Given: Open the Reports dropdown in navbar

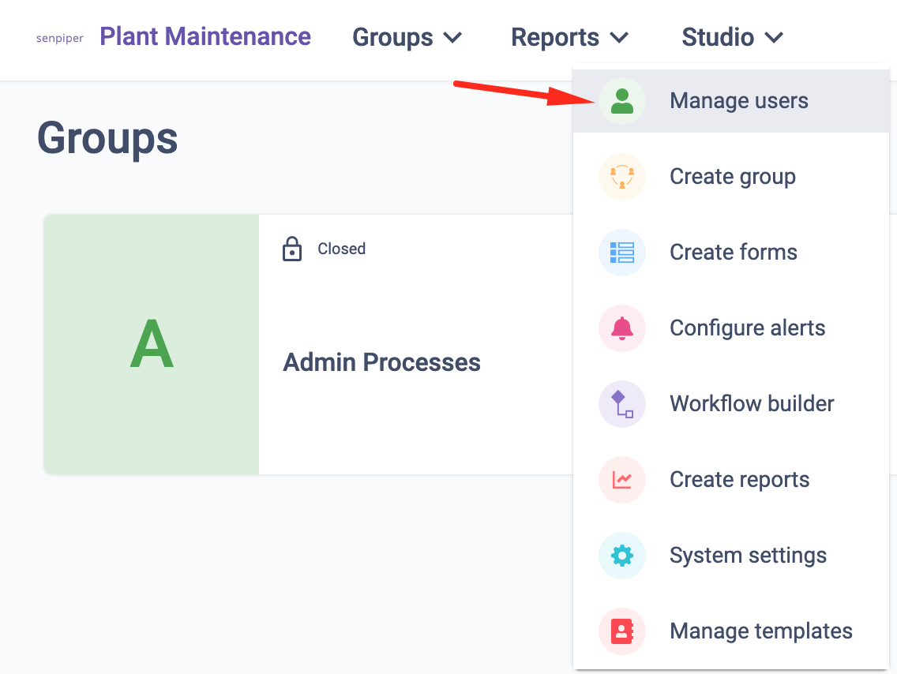Looking at the screenshot, I should coord(569,37).
